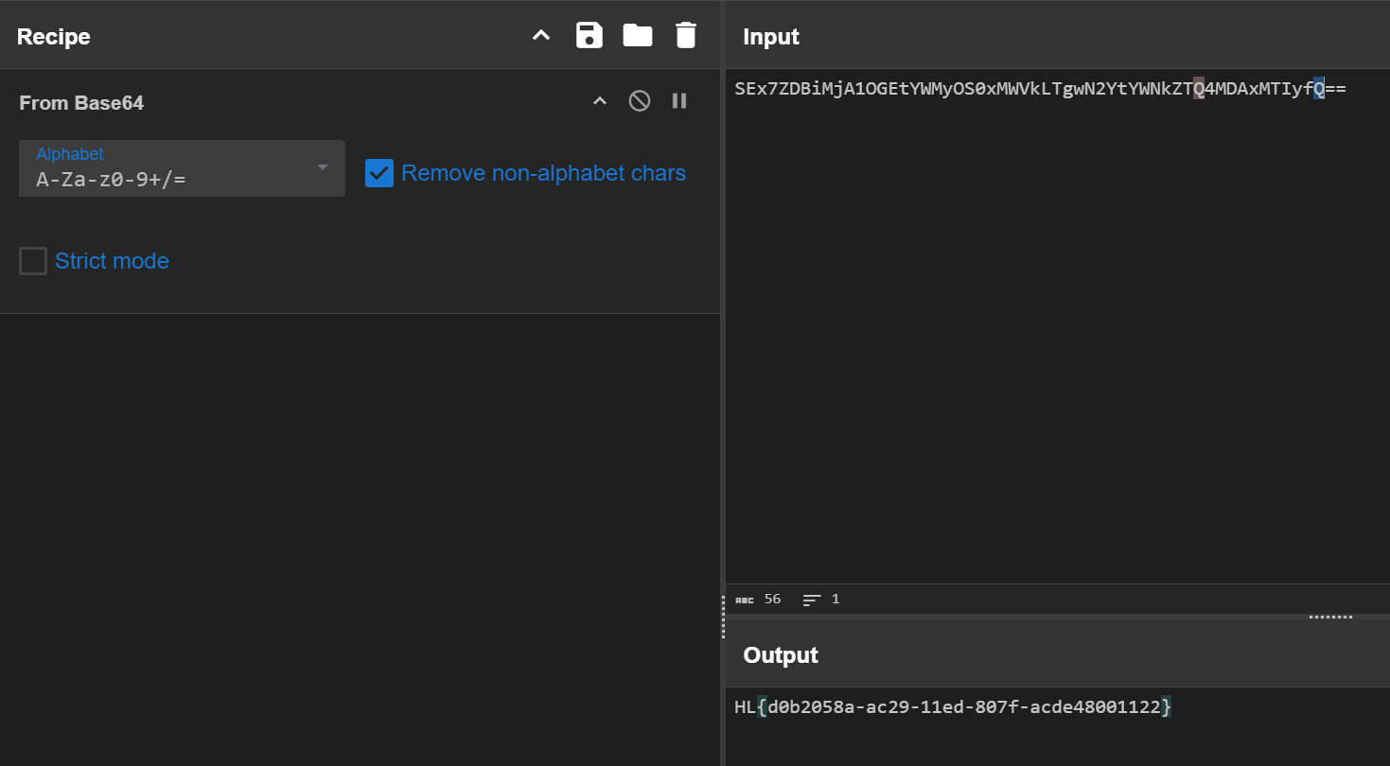Click the Output pane heading
Viewport: 1390px width, 766px height.
(x=781, y=655)
